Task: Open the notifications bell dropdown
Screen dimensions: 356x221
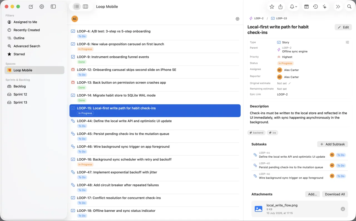Action: pyautogui.click(x=293, y=7)
